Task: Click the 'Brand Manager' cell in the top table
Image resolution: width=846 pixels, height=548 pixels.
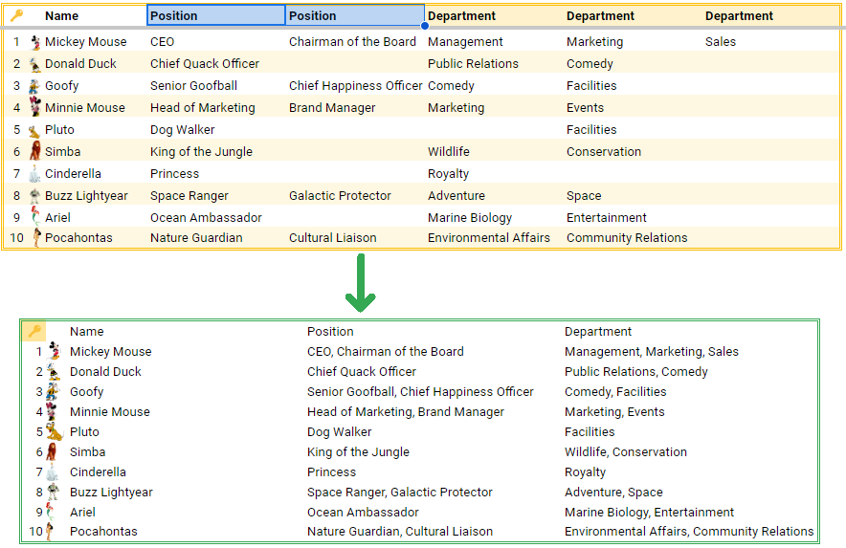Action: [x=332, y=108]
